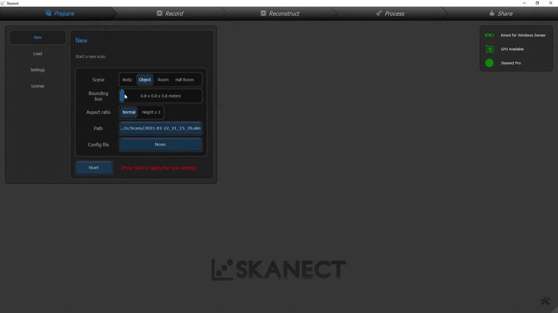Click the 'Config file' label
Screen dimensions: 558x313
pos(99,145)
